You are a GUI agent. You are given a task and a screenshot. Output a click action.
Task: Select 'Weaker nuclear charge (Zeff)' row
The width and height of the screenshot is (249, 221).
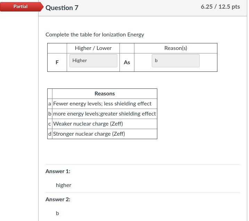(x=88, y=124)
